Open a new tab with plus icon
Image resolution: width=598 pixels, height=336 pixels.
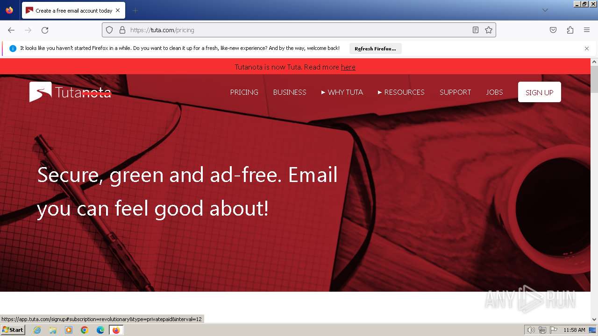click(135, 10)
